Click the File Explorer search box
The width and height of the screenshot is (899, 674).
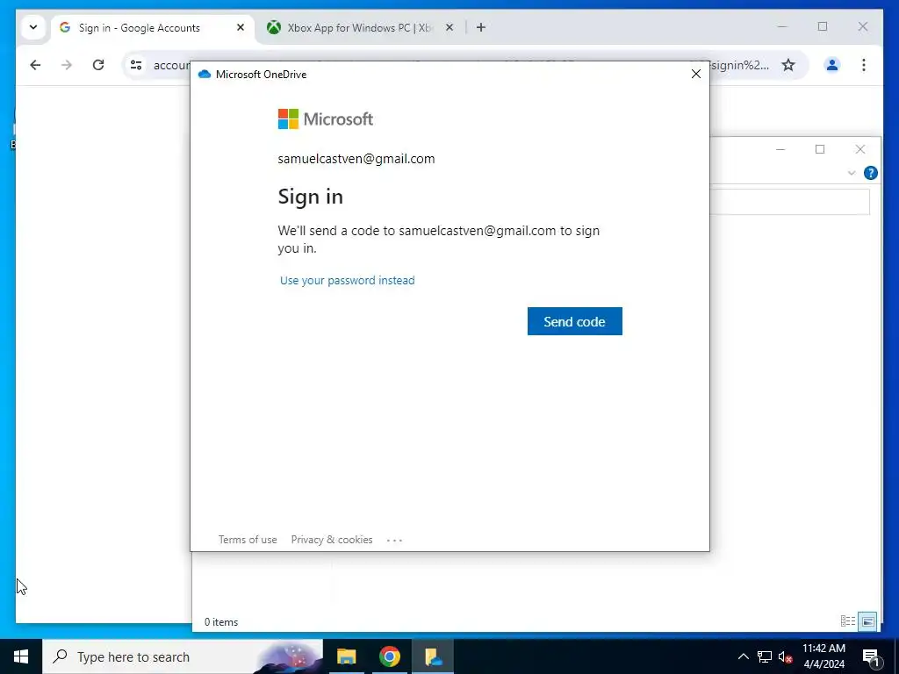point(789,203)
